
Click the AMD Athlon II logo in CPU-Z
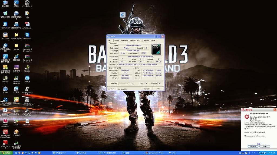156,49
